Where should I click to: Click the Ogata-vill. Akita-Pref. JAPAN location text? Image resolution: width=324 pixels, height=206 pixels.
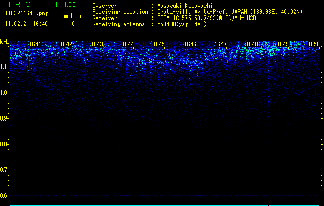click(x=230, y=12)
